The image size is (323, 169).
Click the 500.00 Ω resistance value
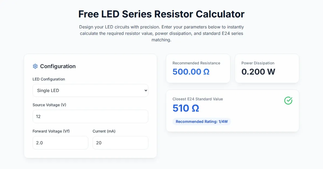coord(191,72)
